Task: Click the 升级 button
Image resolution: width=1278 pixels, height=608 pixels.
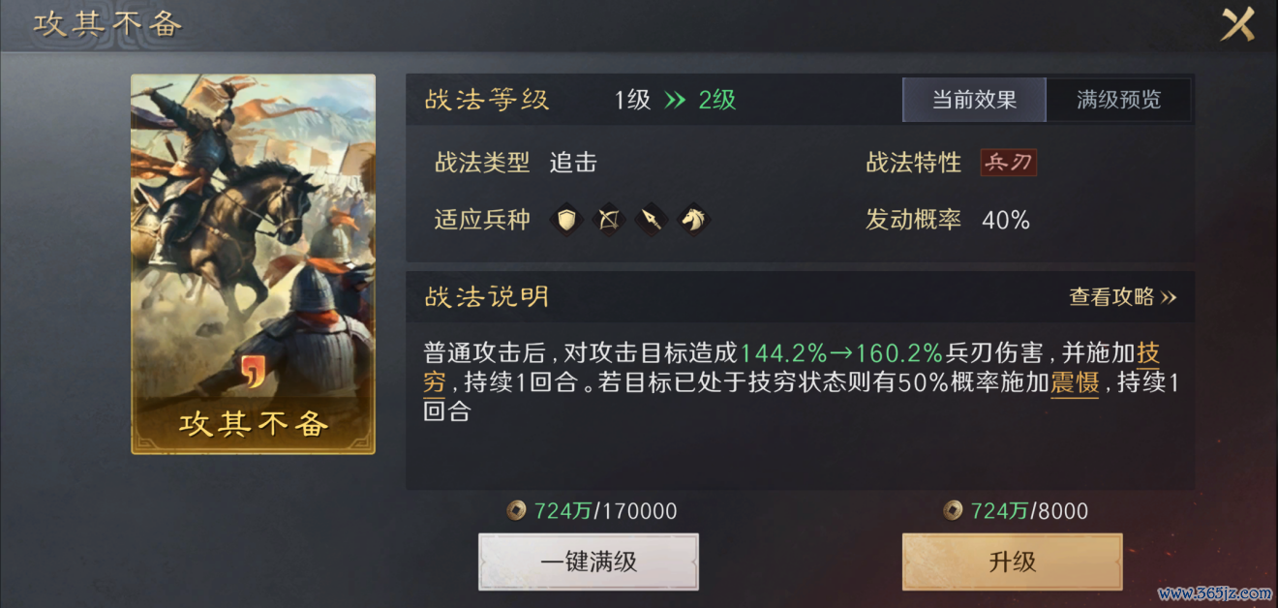Action: 1013,562
